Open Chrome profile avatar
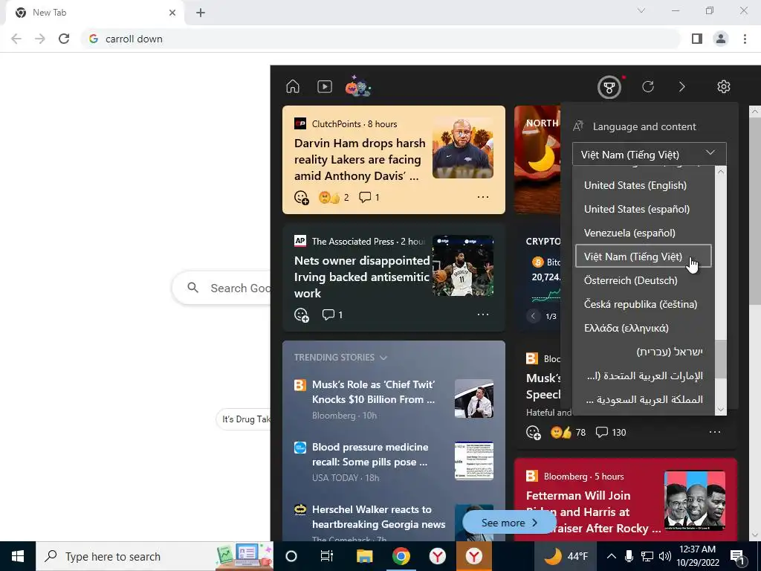The image size is (761, 571). 721,39
